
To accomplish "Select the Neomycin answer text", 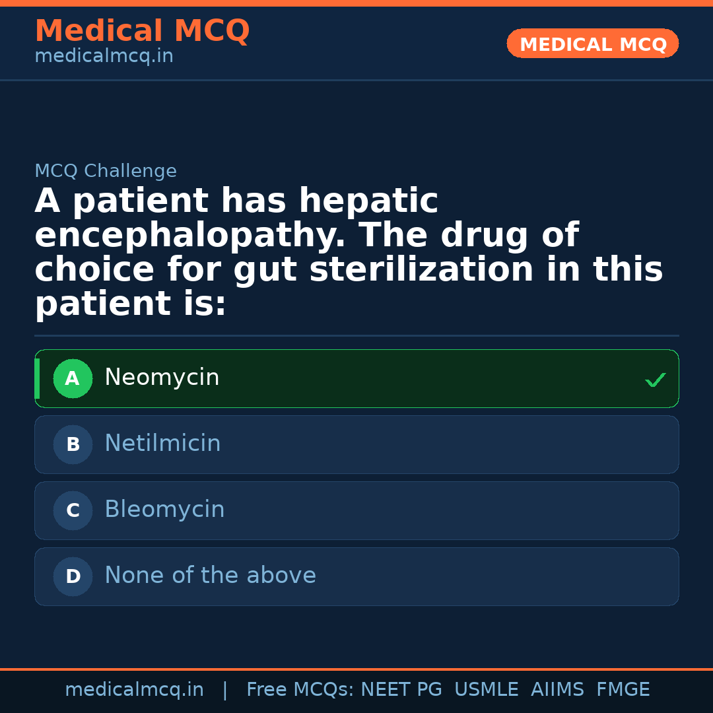I will pyautogui.click(x=162, y=378).
